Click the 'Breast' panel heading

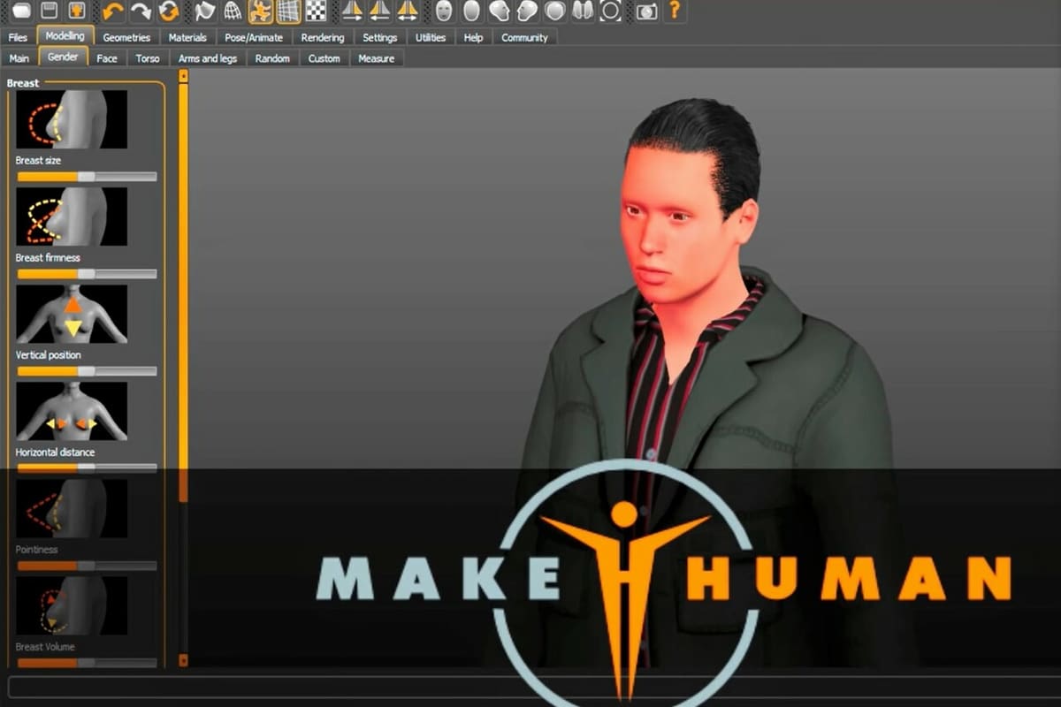(23, 83)
